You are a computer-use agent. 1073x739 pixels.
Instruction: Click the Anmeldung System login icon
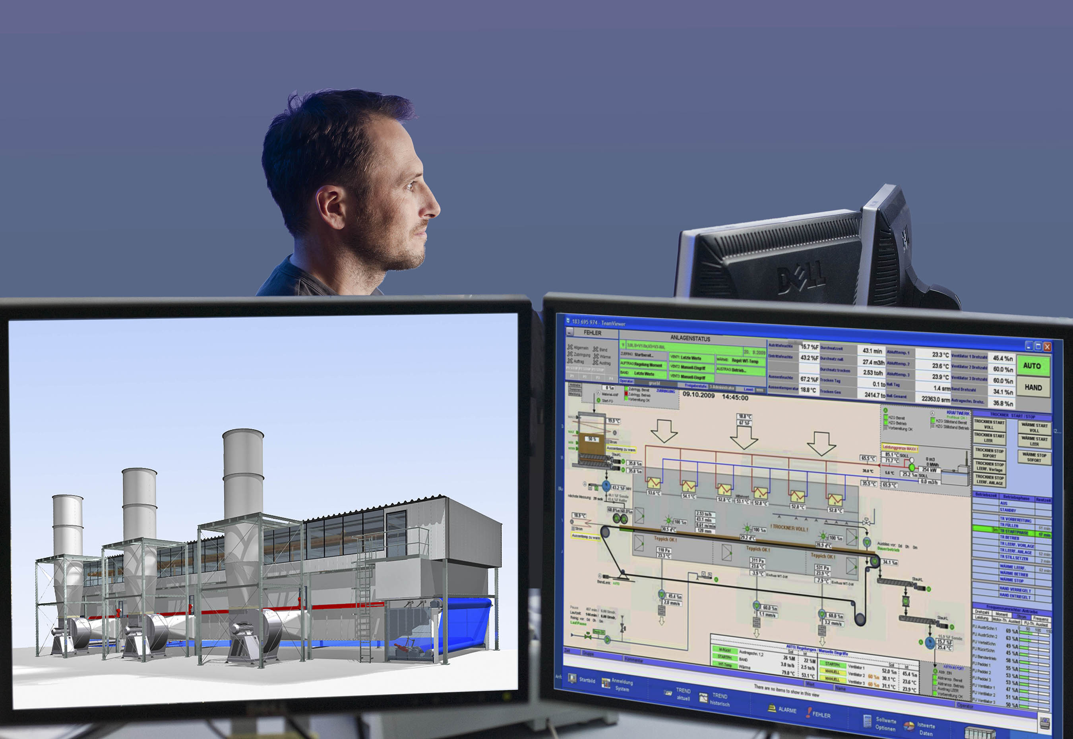[x=606, y=683]
